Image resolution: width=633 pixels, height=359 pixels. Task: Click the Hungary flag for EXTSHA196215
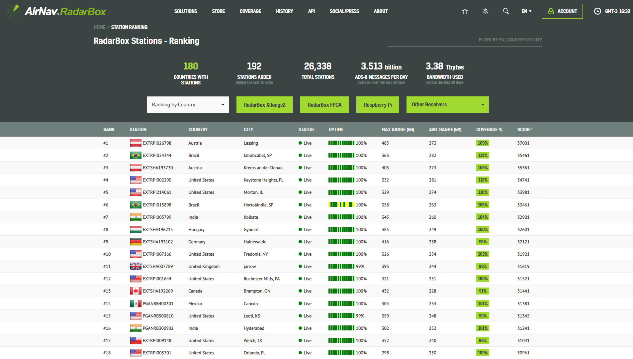[136, 230]
